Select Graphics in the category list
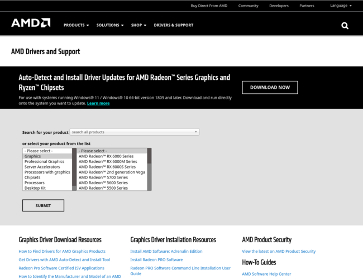 (47, 156)
